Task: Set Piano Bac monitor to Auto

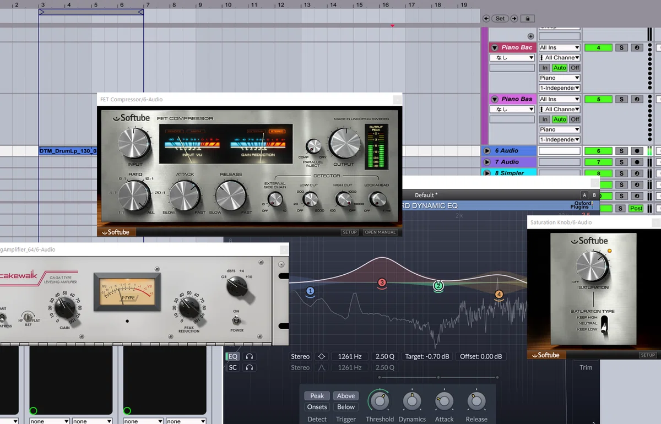Action: coord(560,68)
